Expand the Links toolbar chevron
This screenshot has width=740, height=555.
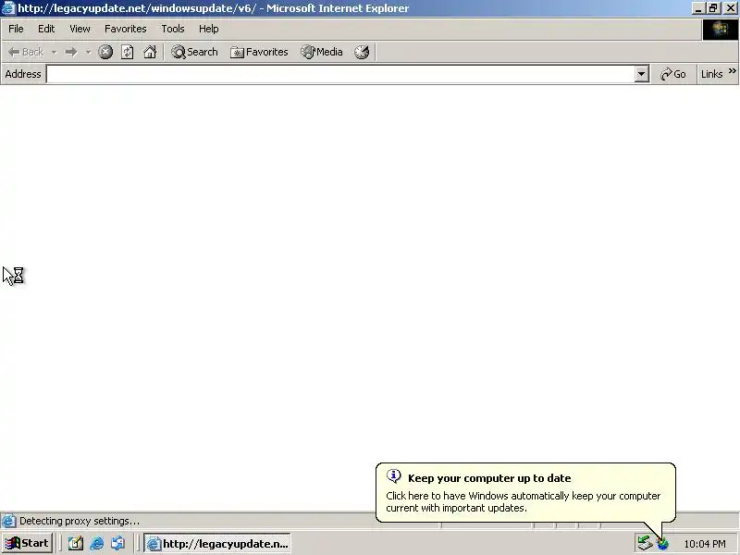[732, 71]
